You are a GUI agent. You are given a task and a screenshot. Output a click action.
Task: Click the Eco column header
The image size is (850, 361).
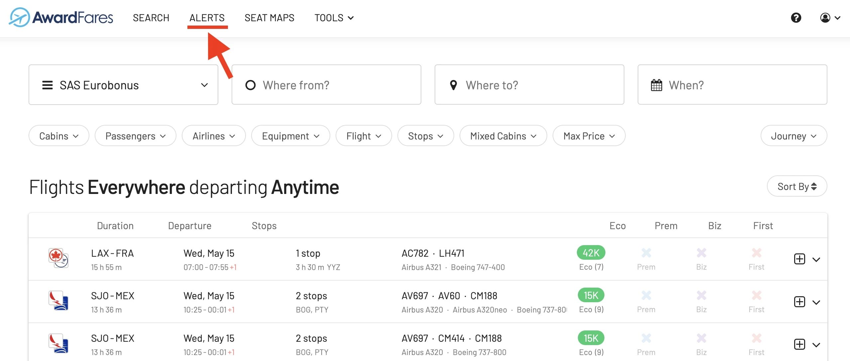[x=617, y=226]
